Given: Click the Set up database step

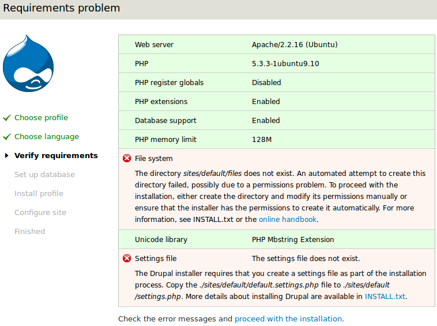Looking at the screenshot, I should (x=44, y=175).
